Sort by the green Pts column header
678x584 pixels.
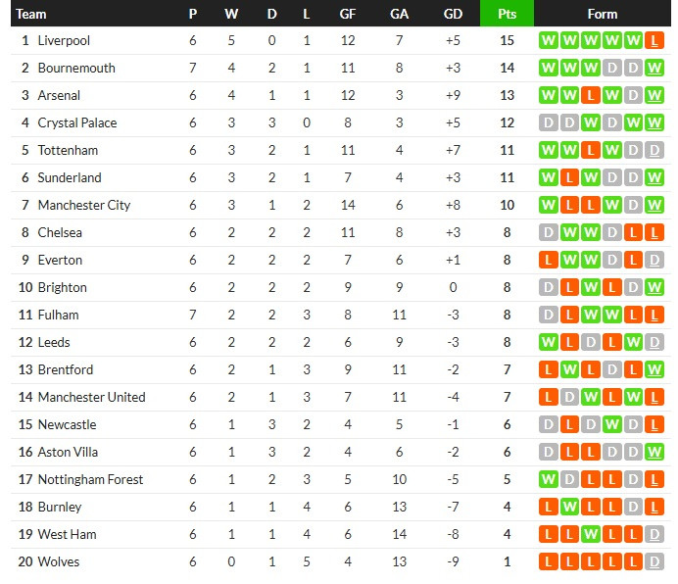pos(507,14)
